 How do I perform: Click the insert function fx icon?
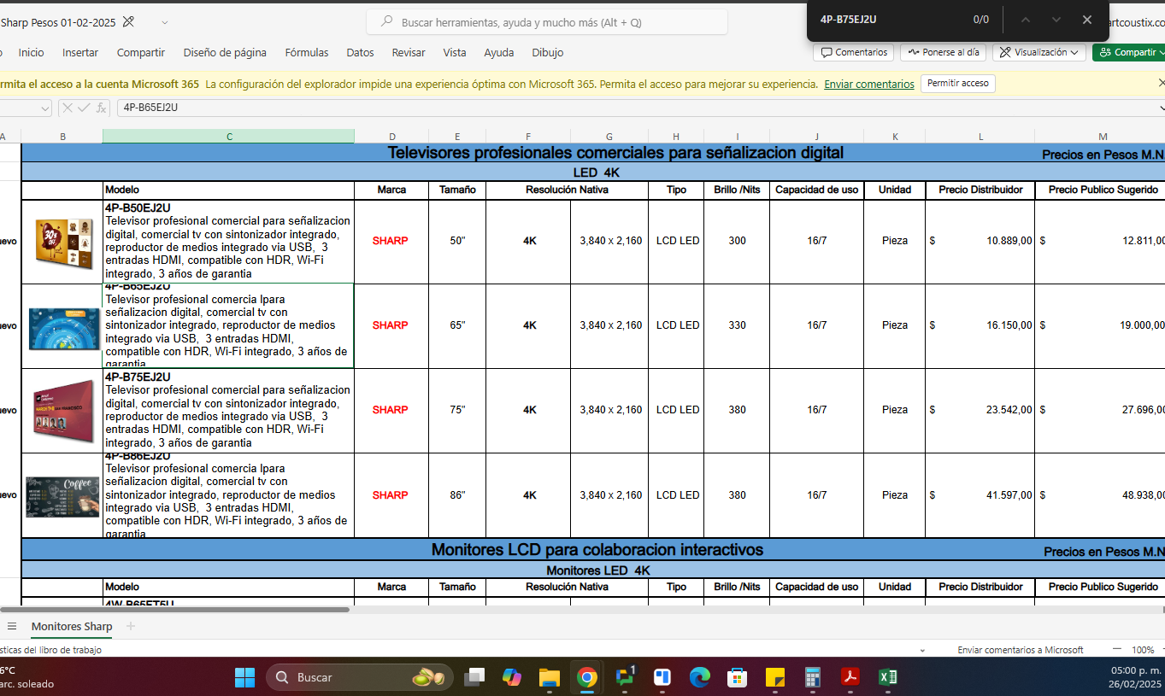coord(101,108)
